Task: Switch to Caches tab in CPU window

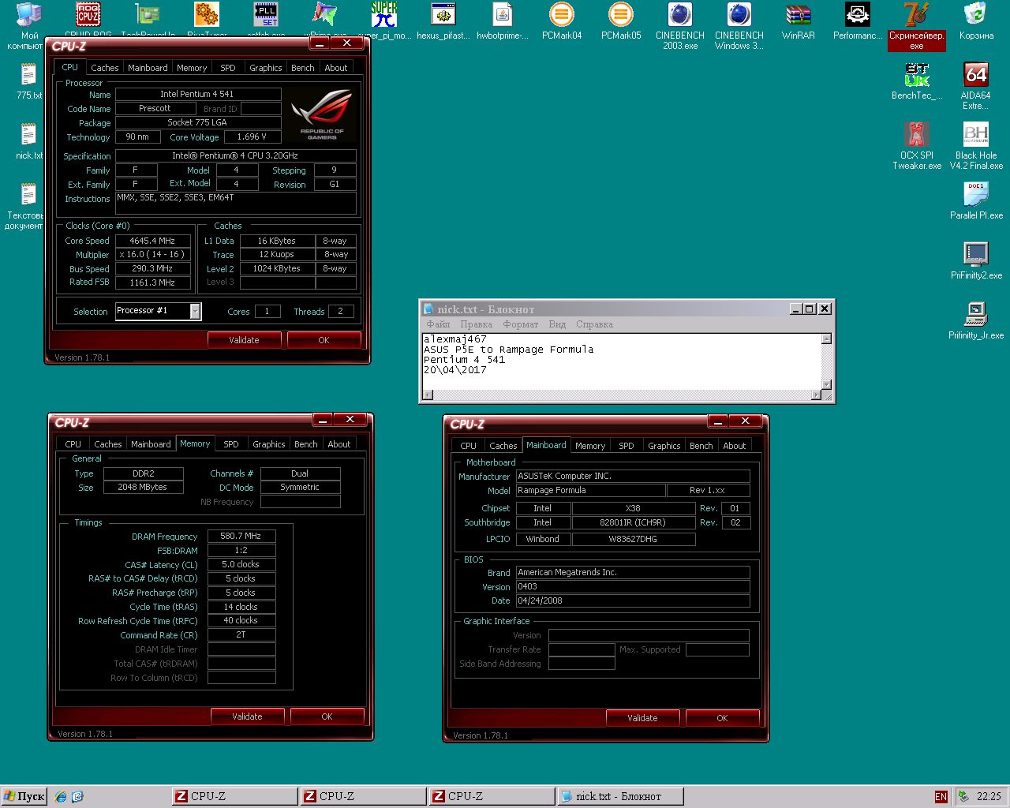Action: click(104, 68)
